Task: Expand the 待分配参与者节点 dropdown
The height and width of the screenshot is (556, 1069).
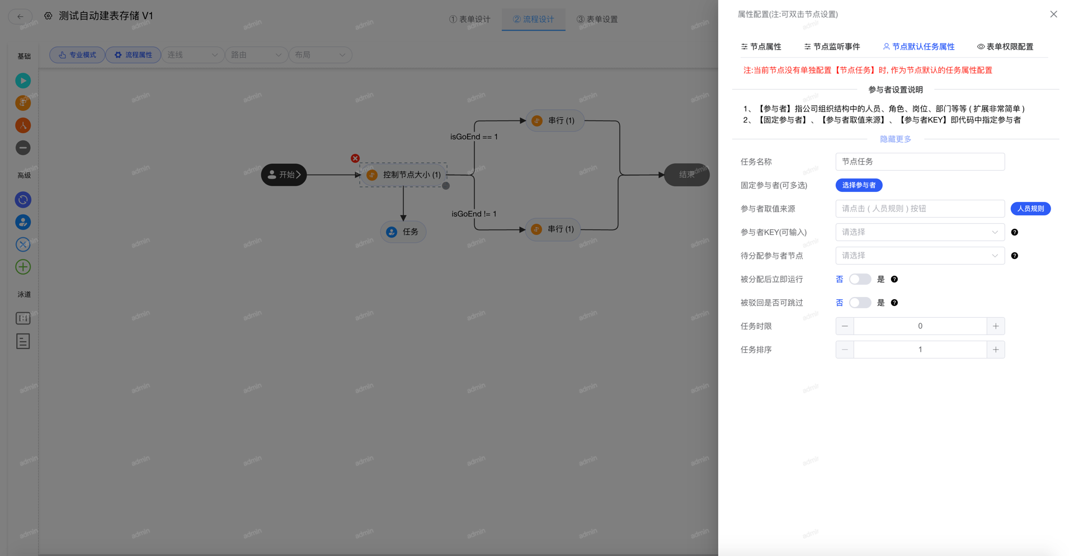Action: (x=920, y=256)
